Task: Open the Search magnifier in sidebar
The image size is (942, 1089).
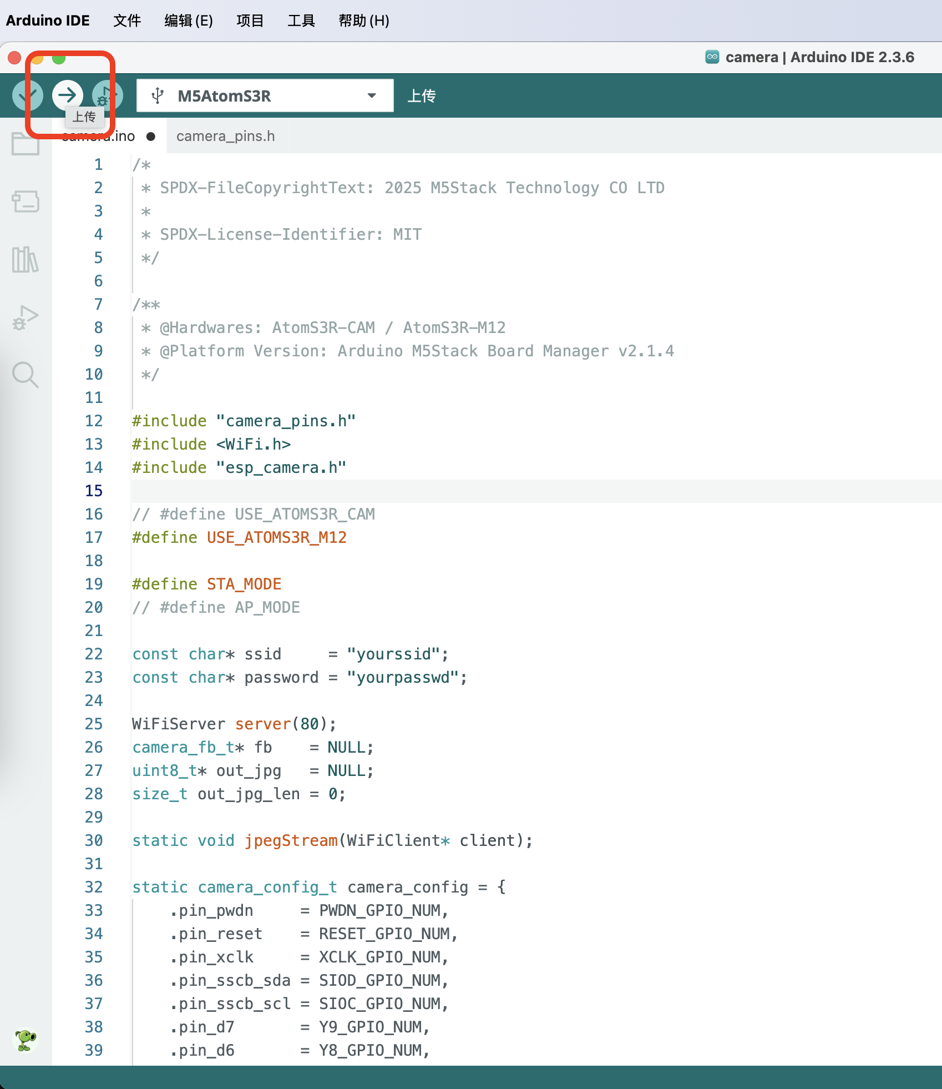Action: tap(26, 375)
